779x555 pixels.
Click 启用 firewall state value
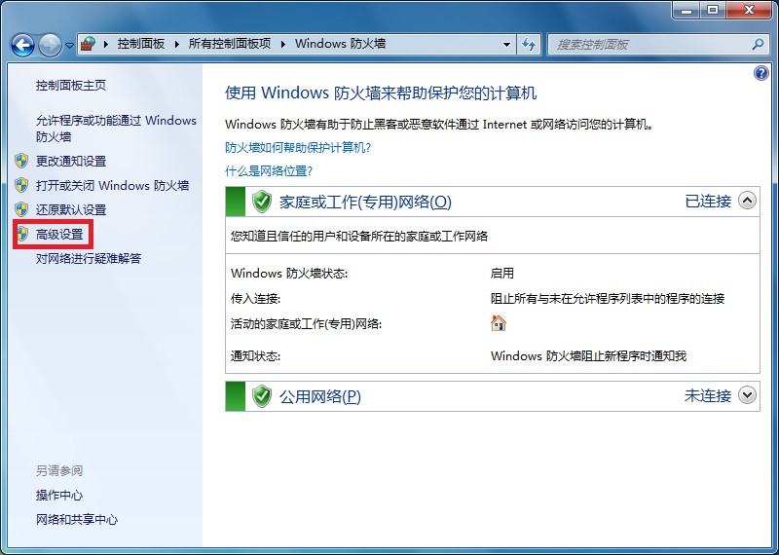click(x=502, y=274)
